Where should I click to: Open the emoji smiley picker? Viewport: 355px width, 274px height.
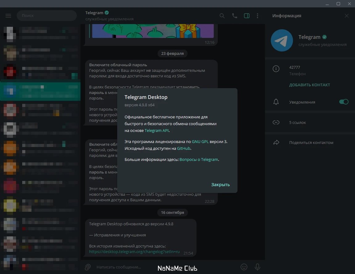tap(244, 267)
